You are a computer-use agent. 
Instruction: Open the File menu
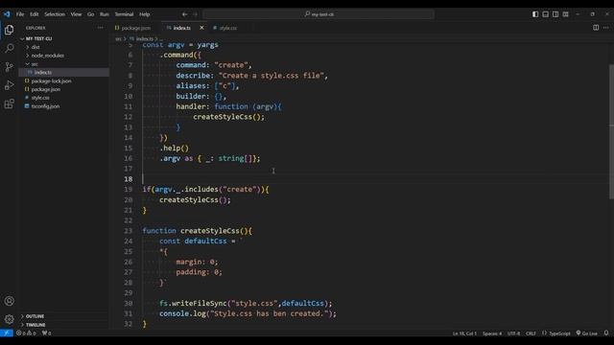click(x=20, y=14)
